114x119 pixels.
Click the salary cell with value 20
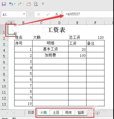(x=77, y=49)
